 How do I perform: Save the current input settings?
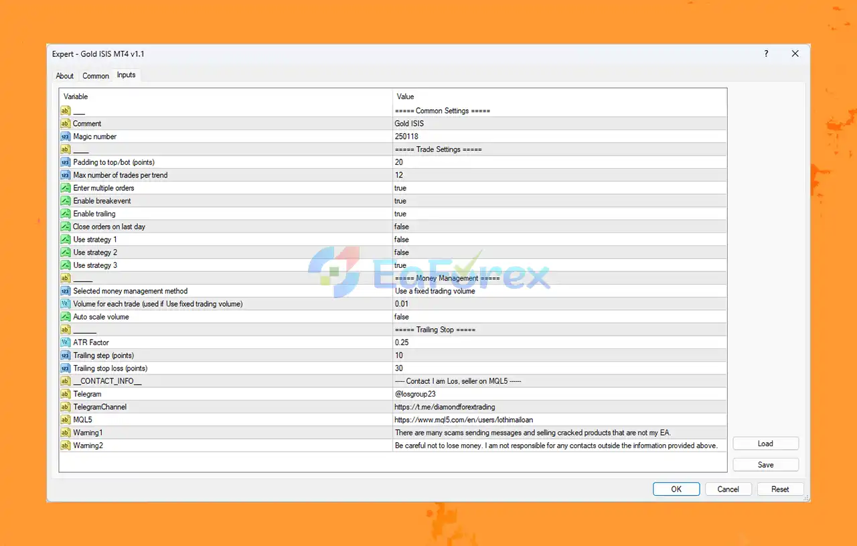coord(766,465)
